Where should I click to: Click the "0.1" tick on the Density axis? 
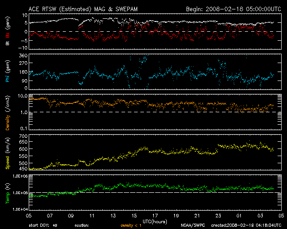24,128
